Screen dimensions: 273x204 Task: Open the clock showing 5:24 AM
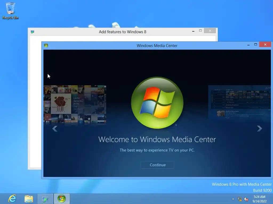pos(259,199)
